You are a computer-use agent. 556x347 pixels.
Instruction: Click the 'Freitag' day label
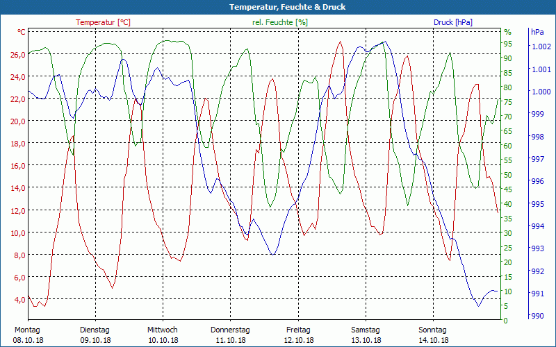coord(298,330)
